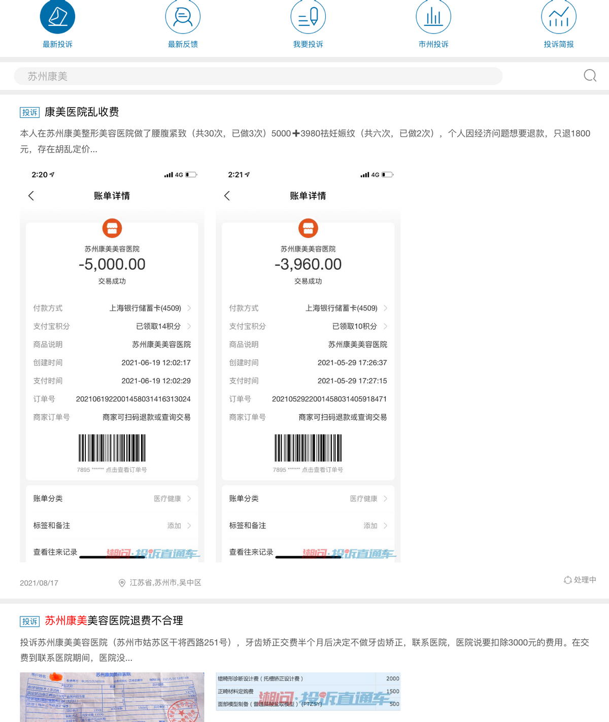Tap 添加 to add 标签和备注
Image resolution: width=609 pixels, height=722 pixels.
pyautogui.click(x=175, y=526)
